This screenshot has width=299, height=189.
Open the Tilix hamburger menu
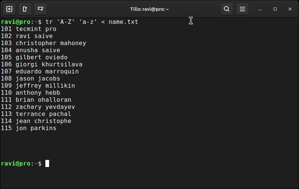(242, 9)
